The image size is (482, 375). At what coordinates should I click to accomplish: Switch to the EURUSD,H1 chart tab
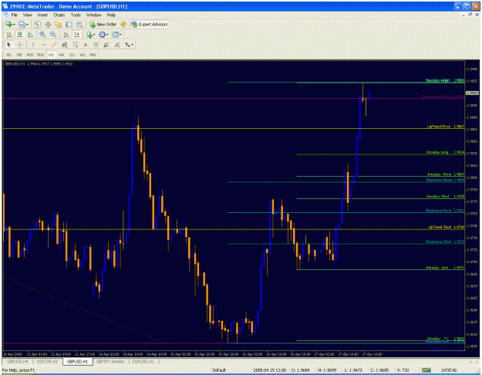[x=143, y=362]
